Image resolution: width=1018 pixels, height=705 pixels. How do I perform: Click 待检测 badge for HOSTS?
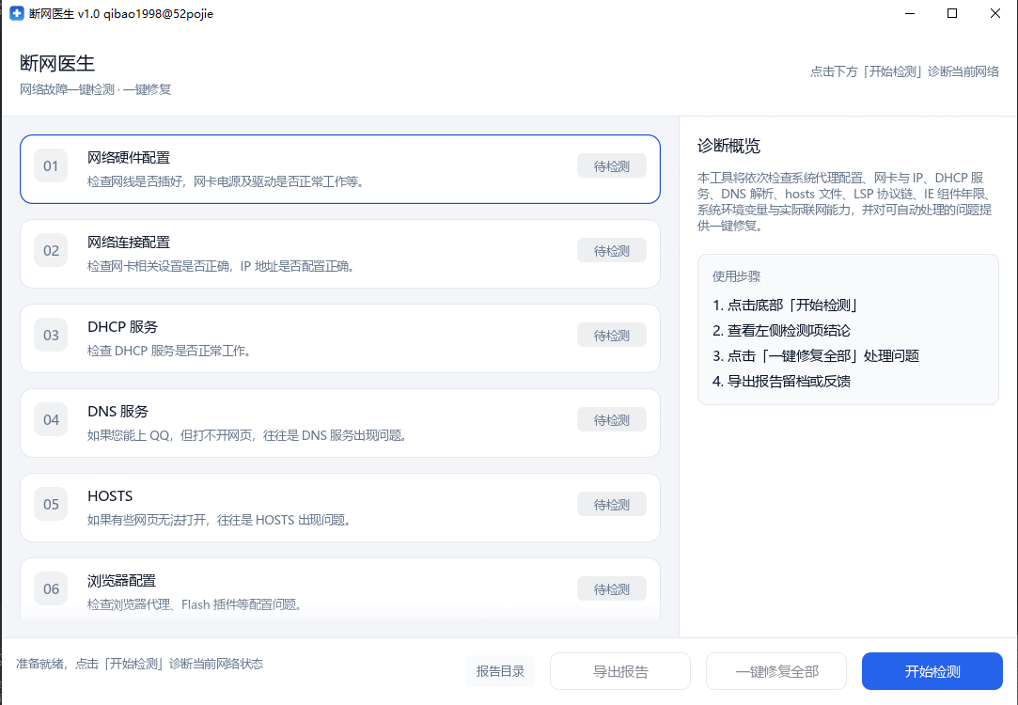[612, 505]
